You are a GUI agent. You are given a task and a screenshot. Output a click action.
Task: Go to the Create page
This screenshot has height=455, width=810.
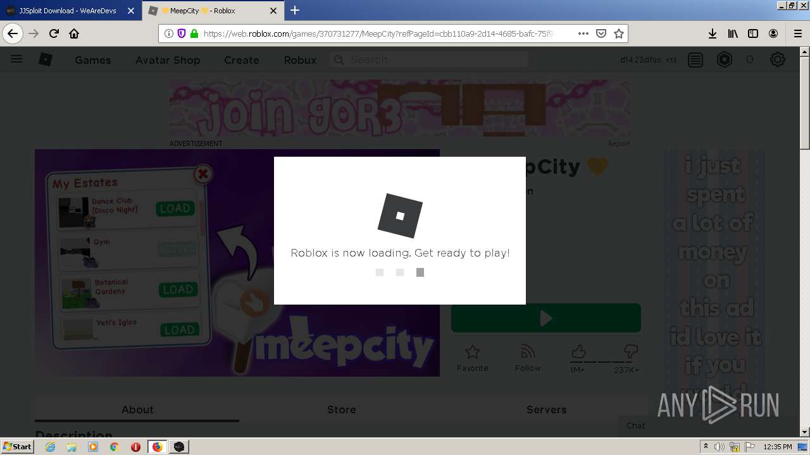(x=242, y=60)
